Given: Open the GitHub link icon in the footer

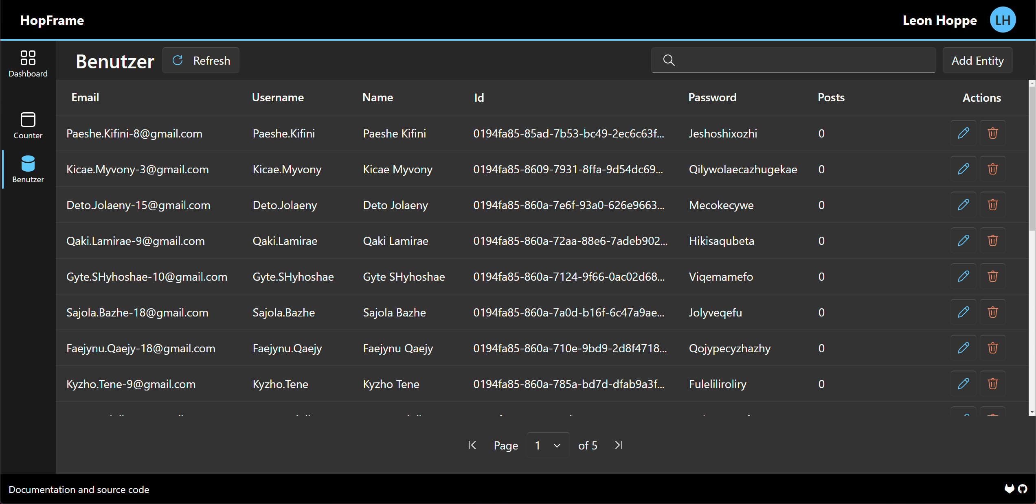Looking at the screenshot, I should point(1023,489).
